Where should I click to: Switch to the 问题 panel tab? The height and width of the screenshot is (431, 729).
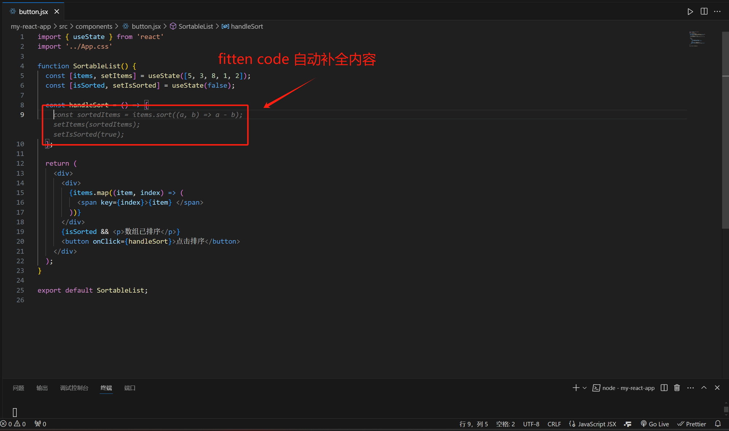(18, 388)
